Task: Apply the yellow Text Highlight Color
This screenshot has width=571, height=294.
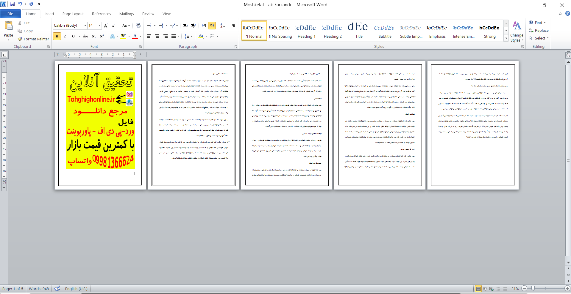Action: pos(123,36)
